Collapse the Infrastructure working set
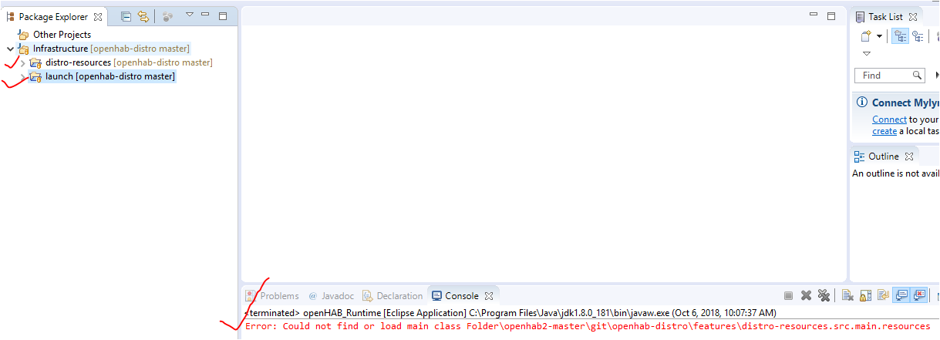The image size is (940, 340). [9, 49]
